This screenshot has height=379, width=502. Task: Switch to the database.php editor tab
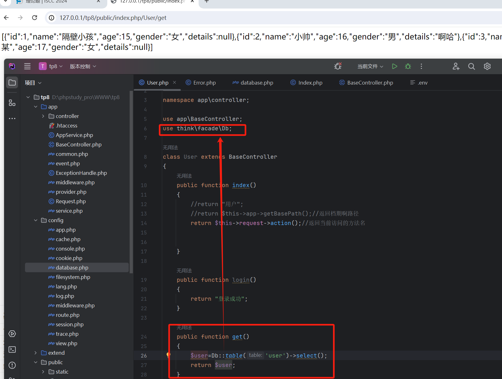253,83
